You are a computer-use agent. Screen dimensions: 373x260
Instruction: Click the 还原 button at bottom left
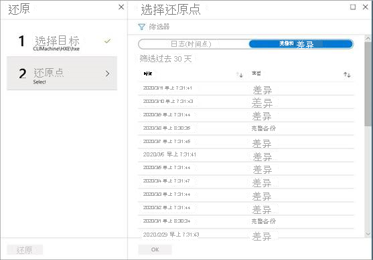(x=25, y=250)
